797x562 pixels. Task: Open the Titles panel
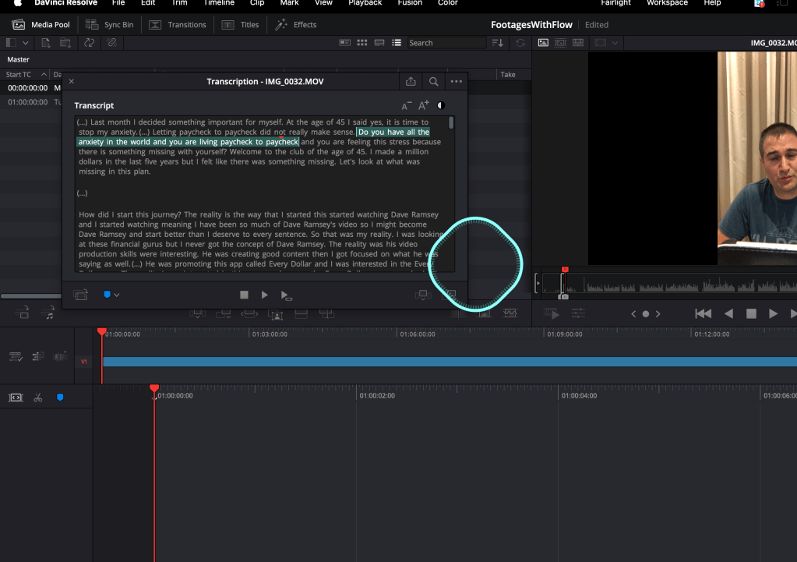pos(241,24)
